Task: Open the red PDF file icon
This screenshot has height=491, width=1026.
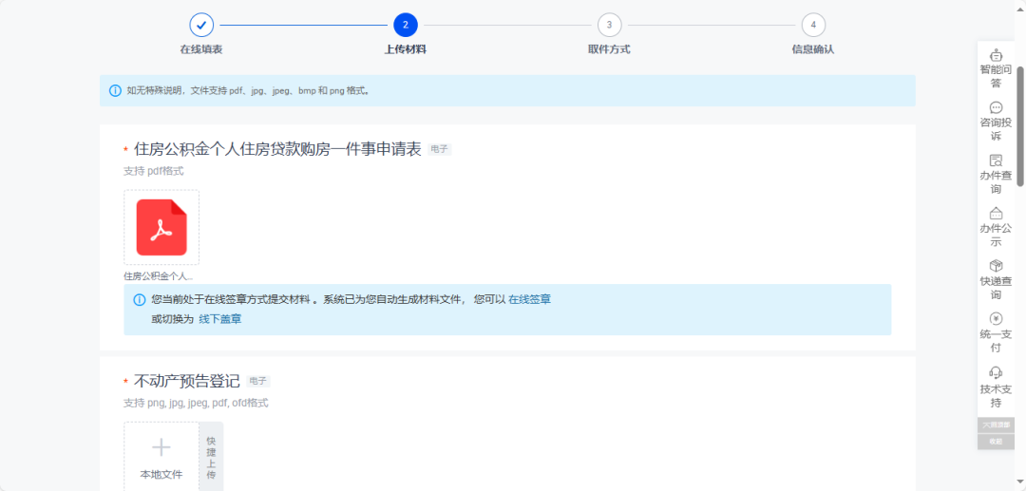Action: 161,227
